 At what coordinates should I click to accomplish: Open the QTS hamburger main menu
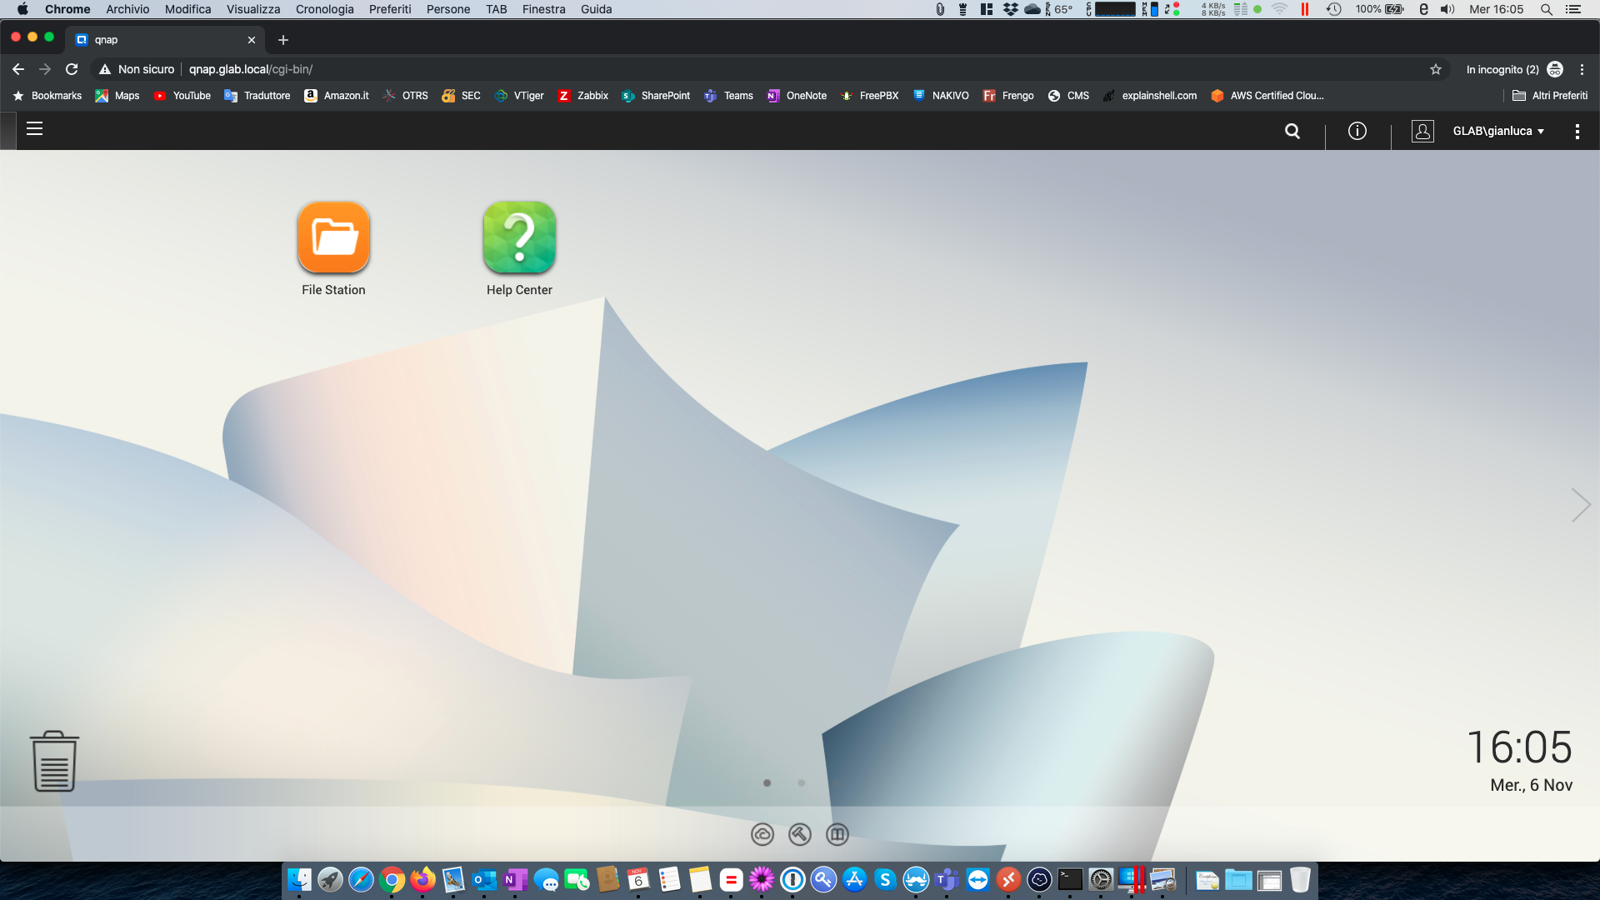click(34, 129)
